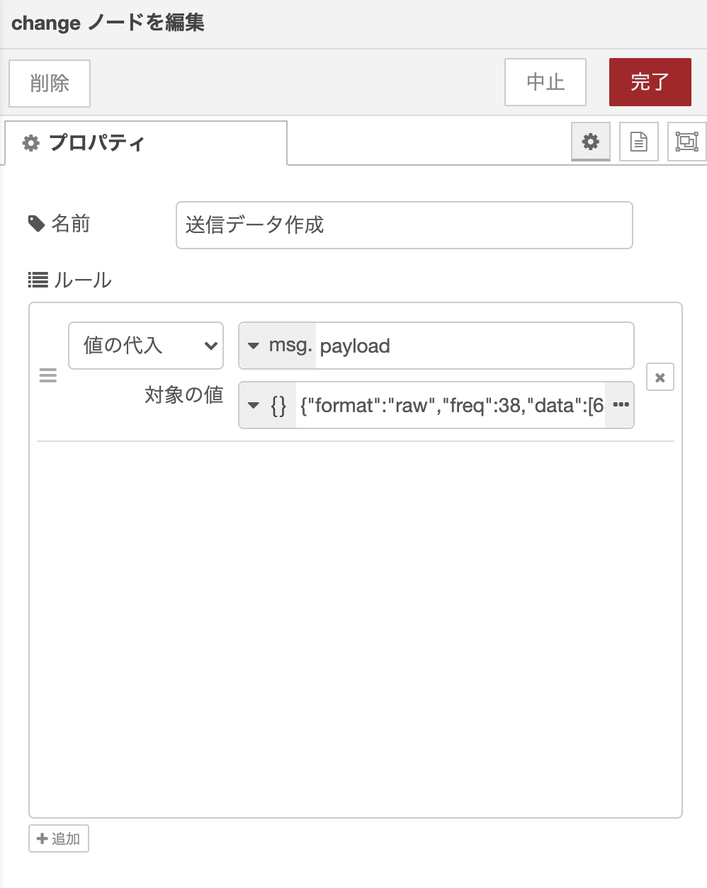Click the ルール list icon

click(x=38, y=280)
